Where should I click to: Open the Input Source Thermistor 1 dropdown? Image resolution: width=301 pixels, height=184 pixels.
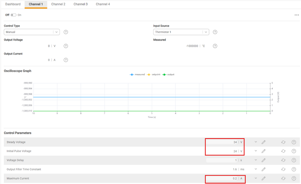(x=181, y=32)
